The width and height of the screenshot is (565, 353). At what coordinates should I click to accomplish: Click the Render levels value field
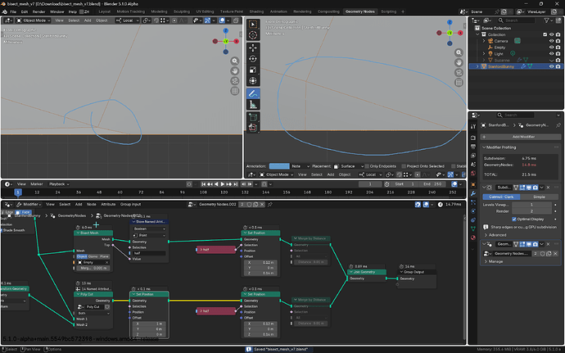coord(531,211)
